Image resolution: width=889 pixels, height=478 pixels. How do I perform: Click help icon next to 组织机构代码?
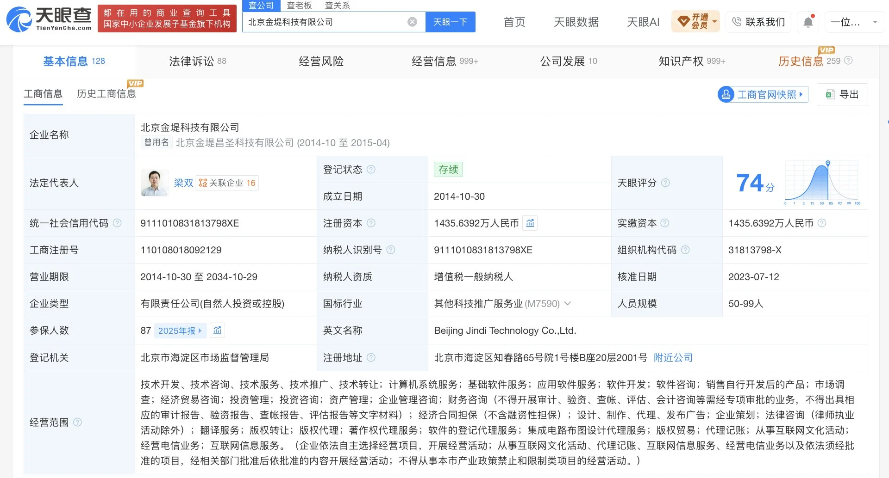coord(685,250)
